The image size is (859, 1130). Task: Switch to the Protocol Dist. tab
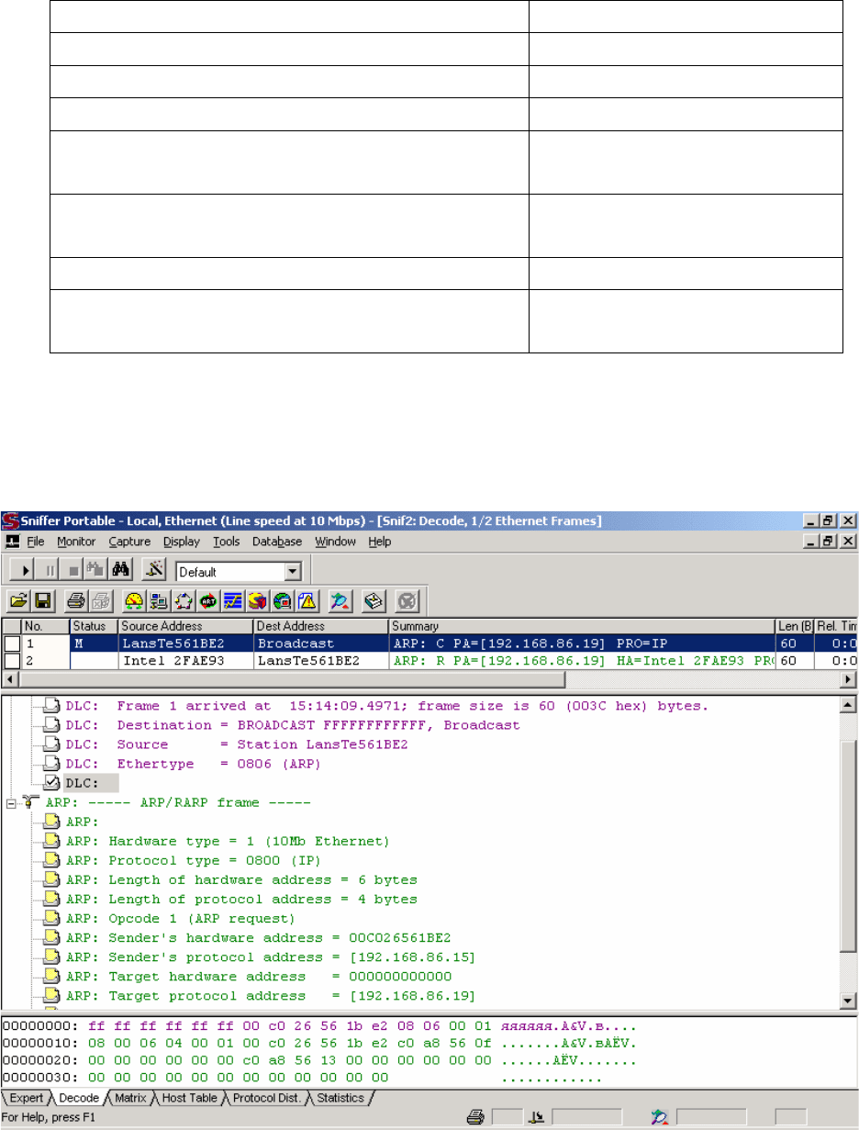(x=269, y=1098)
